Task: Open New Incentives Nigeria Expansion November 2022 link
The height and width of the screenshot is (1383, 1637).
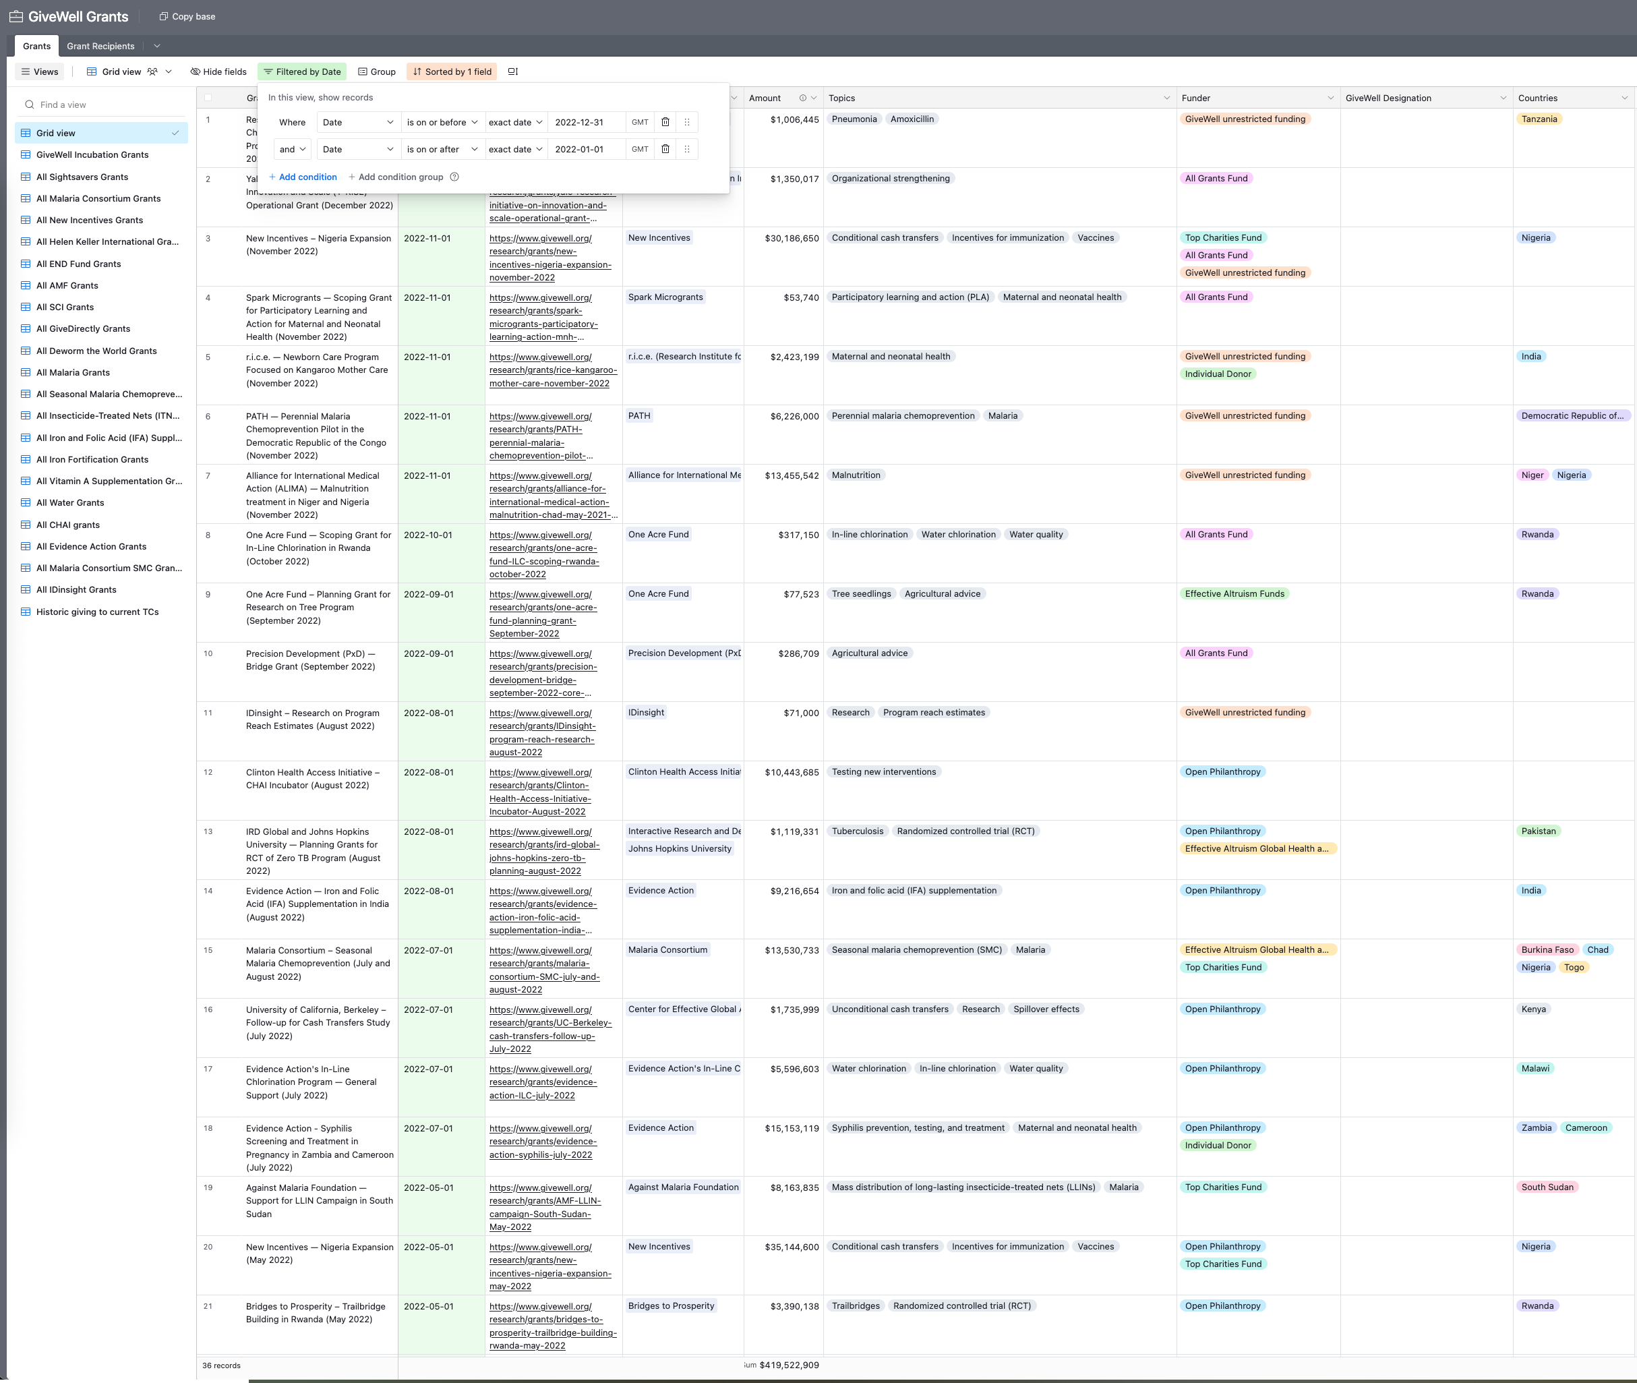Action: [x=550, y=258]
